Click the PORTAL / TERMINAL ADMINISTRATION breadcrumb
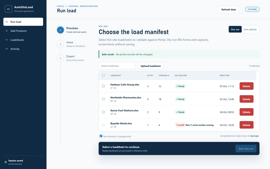This screenshot has height=169, width=270. [77, 6]
